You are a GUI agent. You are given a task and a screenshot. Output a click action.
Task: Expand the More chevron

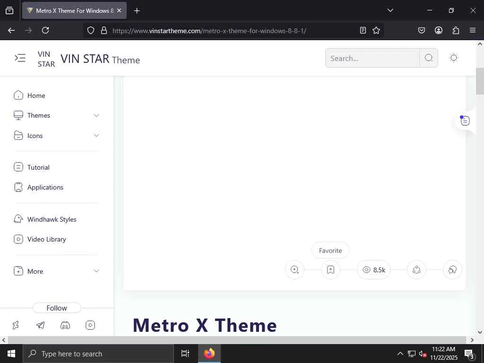click(x=96, y=271)
